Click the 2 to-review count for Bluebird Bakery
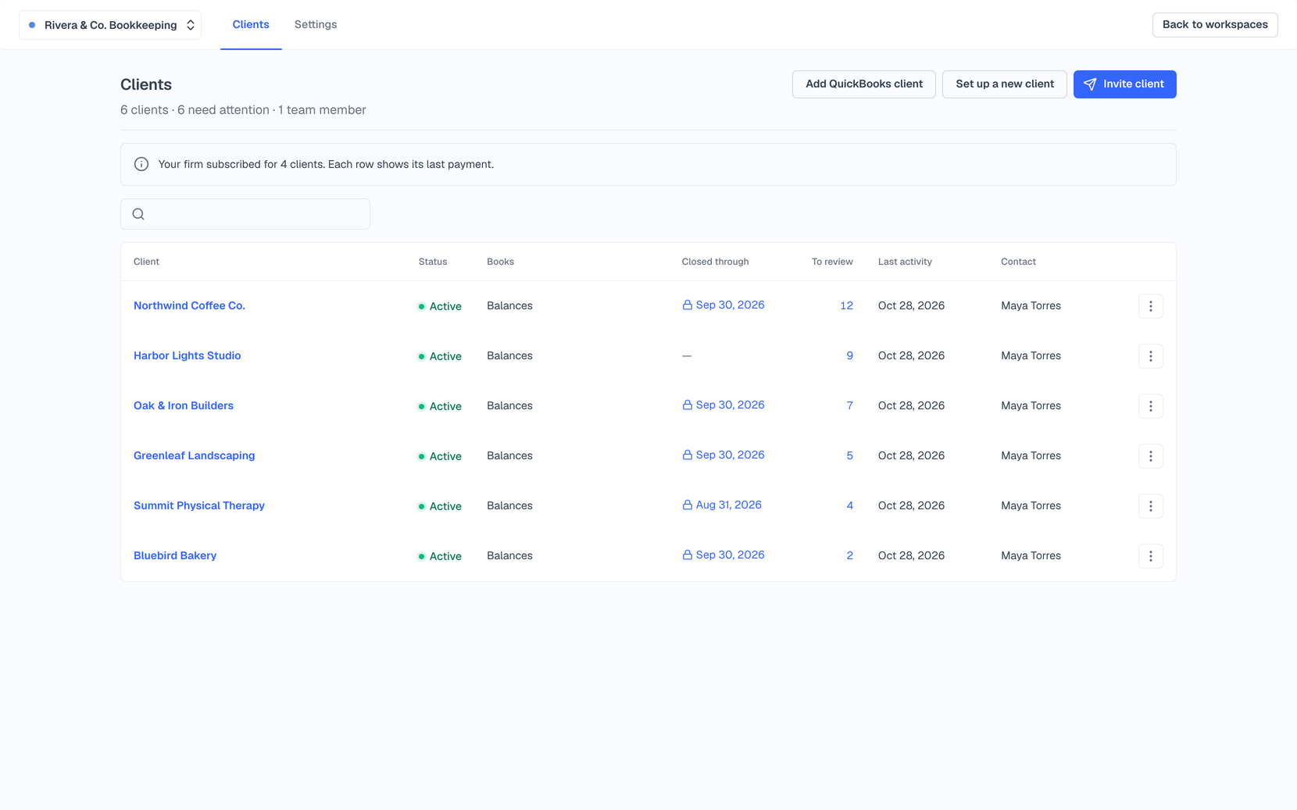This screenshot has width=1297, height=810. [849, 555]
